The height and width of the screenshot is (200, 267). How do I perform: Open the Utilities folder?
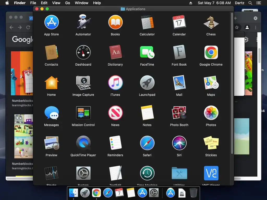point(179,173)
